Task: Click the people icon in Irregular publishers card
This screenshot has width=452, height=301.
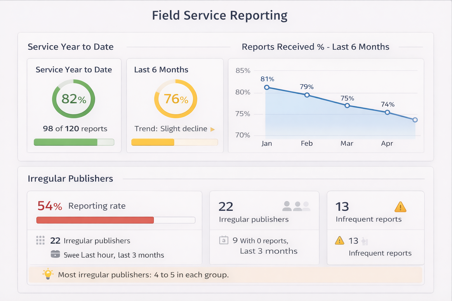Action: click(x=296, y=206)
